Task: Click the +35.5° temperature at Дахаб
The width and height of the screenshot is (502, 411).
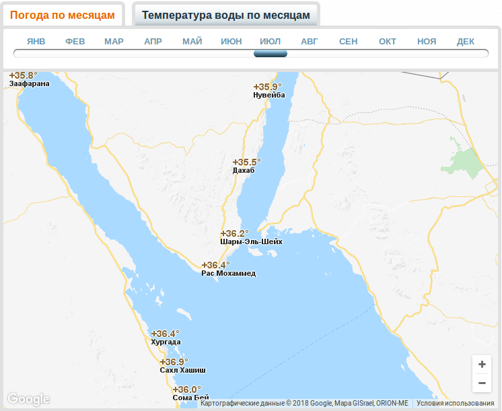Action: [x=246, y=162]
